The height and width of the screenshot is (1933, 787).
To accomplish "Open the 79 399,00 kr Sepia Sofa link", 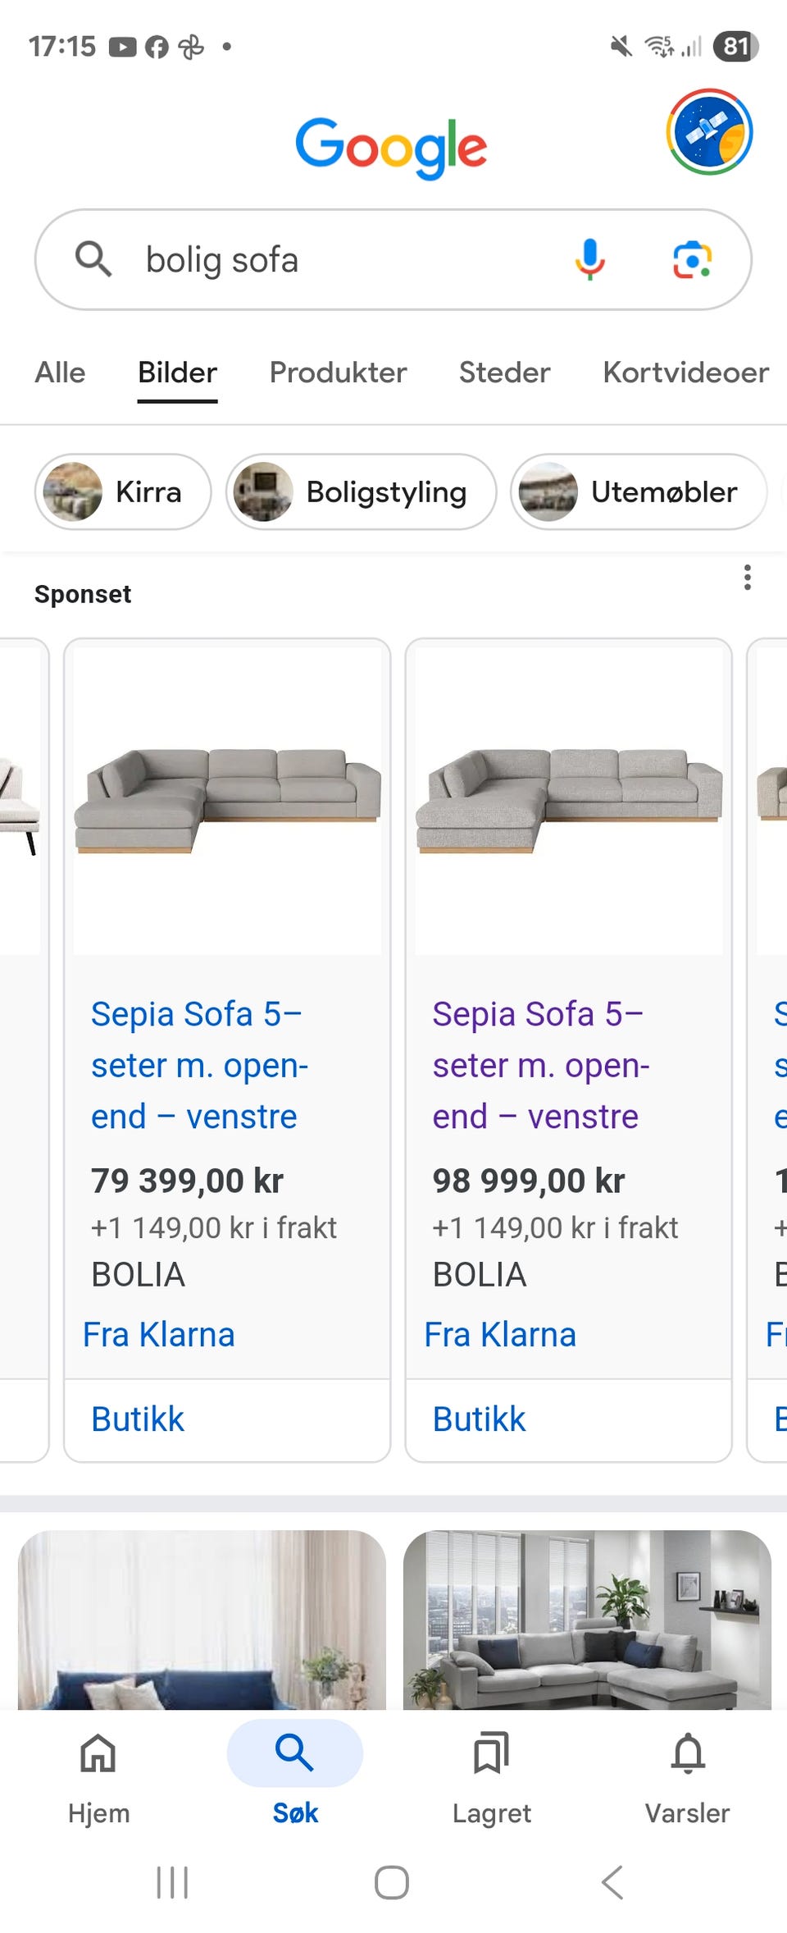I will 195,1065.
